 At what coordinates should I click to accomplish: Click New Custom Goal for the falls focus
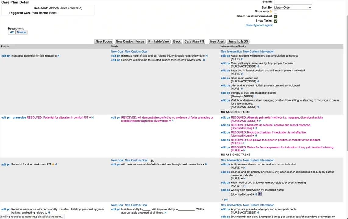point(136,52)
